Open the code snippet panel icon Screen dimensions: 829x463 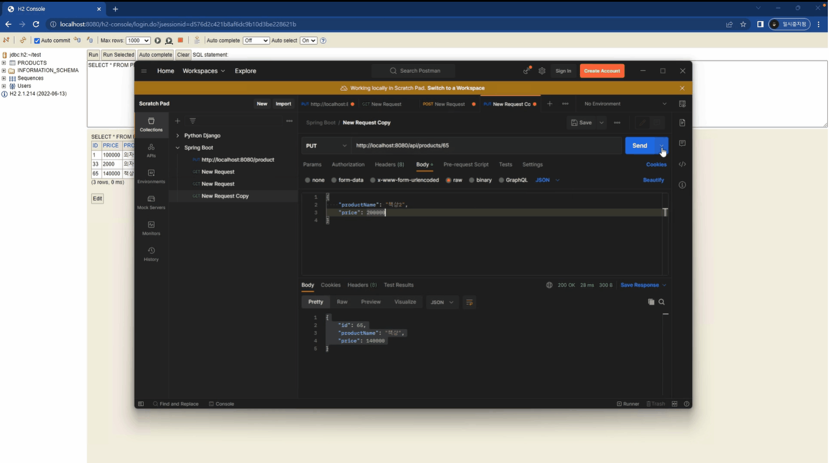pos(682,165)
